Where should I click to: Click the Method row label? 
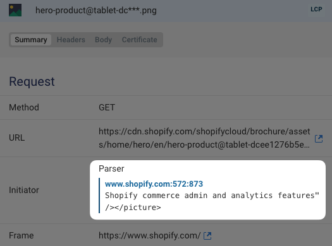click(x=24, y=107)
